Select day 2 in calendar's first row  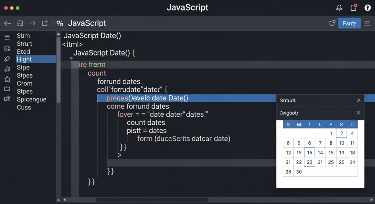coord(341,134)
